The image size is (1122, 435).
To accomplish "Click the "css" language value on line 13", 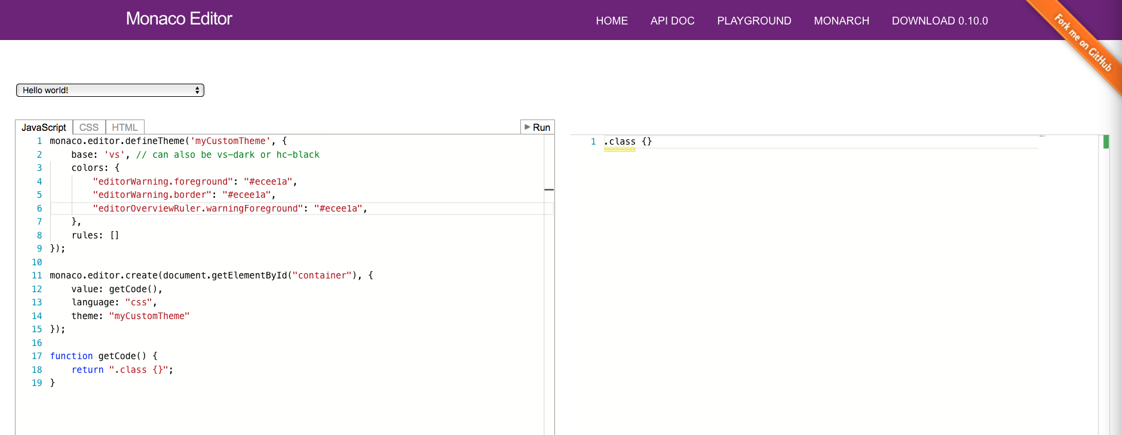I will tap(139, 302).
